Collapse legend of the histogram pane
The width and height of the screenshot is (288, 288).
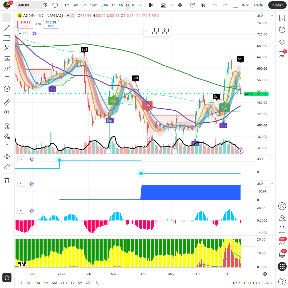(21, 211)
